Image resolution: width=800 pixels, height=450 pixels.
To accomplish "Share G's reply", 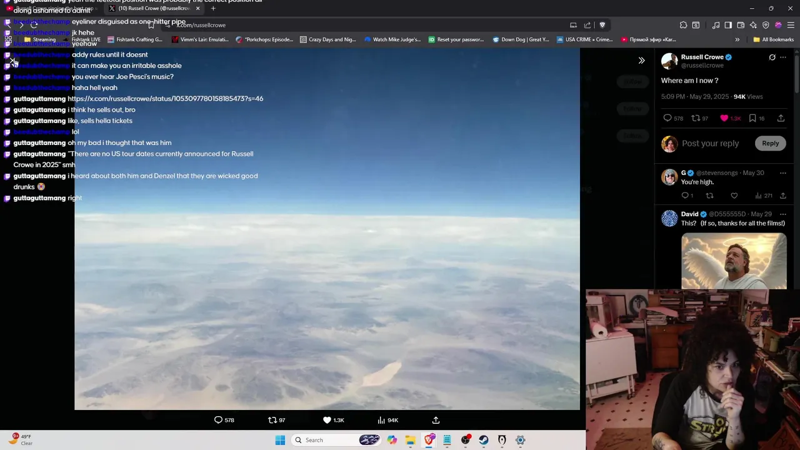I will tap(782, 196).
